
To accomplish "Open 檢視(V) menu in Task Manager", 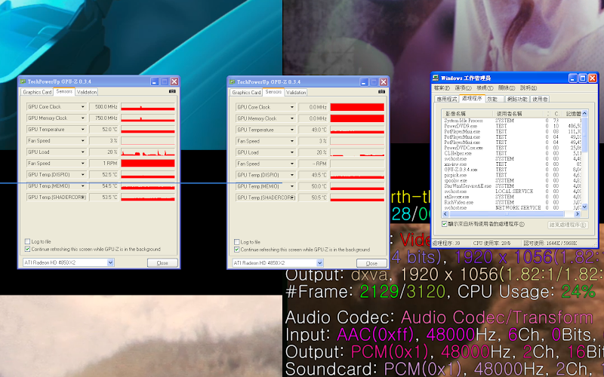I will tap(485, 88).
